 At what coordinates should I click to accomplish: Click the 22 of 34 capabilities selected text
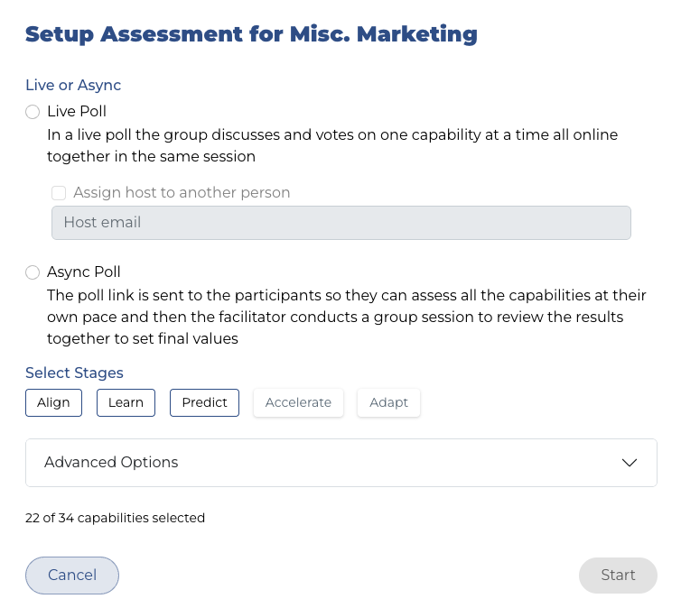point(115,518)
